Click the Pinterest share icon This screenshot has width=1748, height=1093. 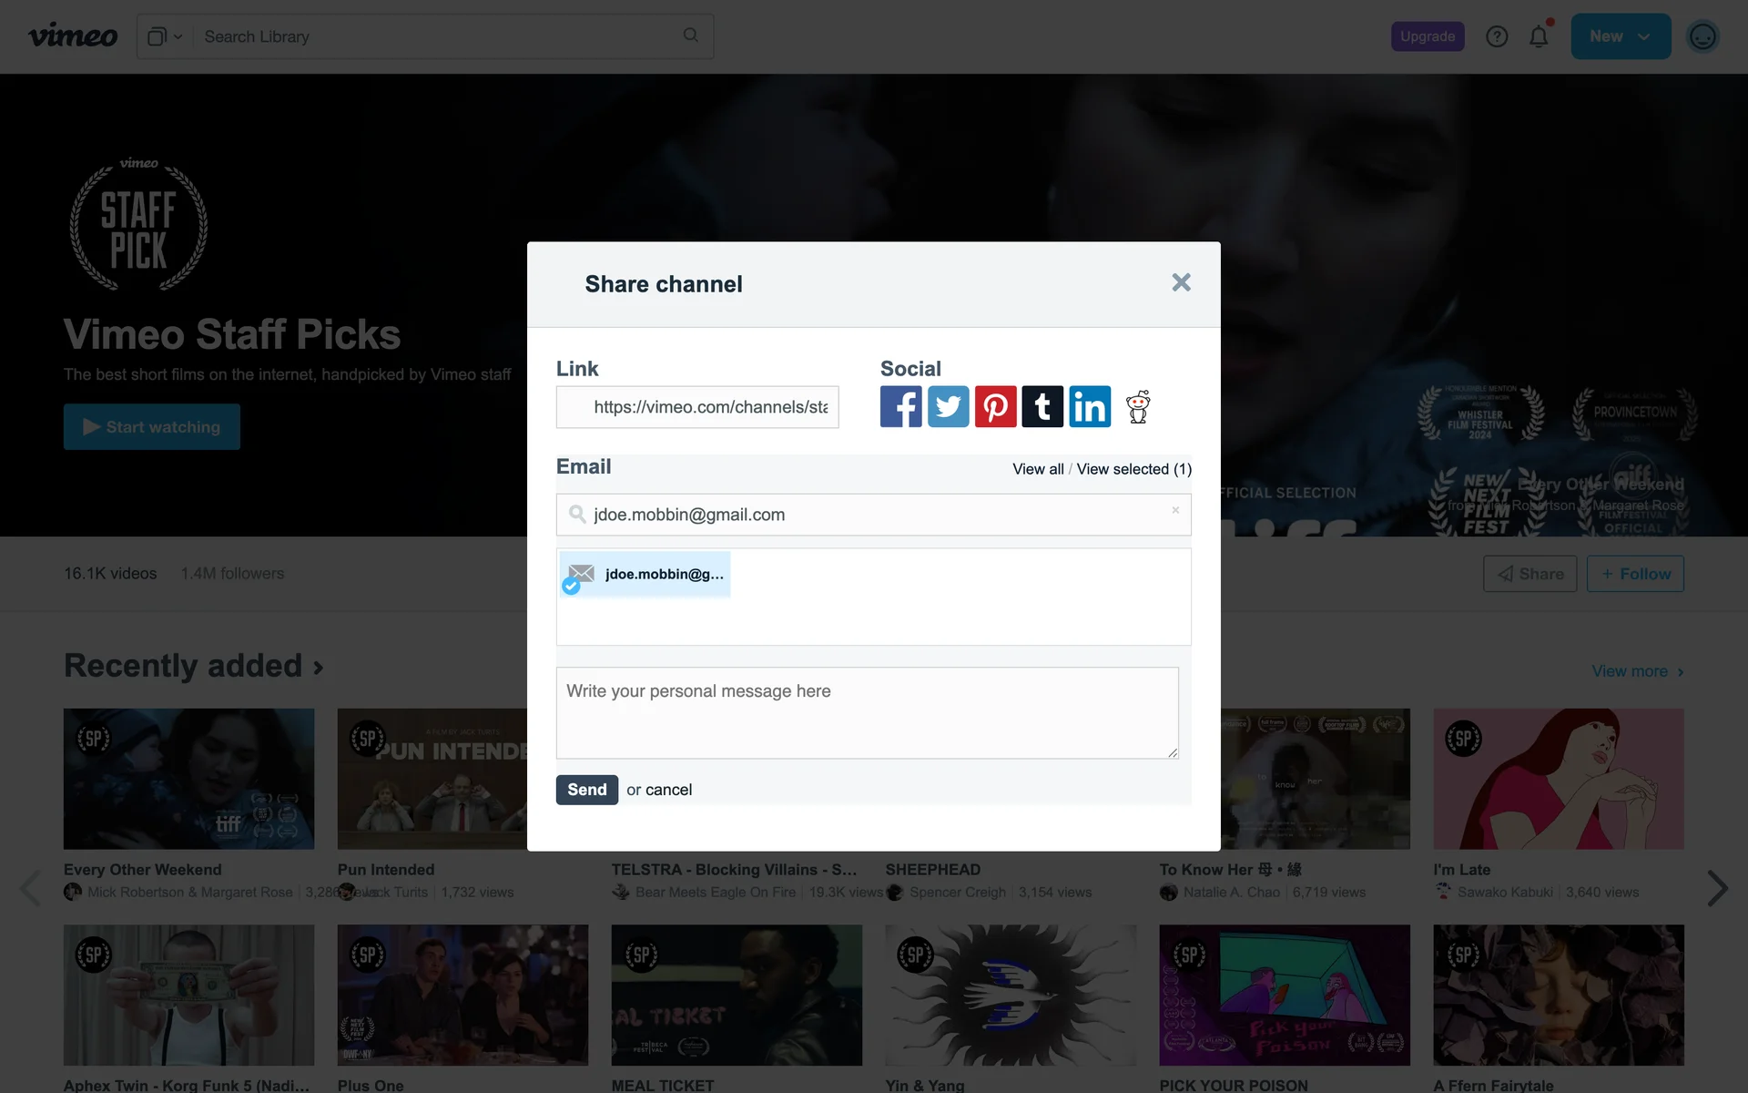(x=995, y=406)
